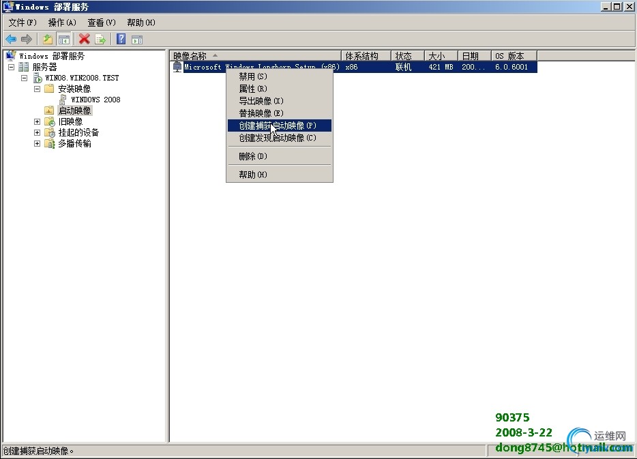The width and height of the screenshot is (637, 459).
Task: Sort by the 状态 column header
Action: click(x=408, y=56)
